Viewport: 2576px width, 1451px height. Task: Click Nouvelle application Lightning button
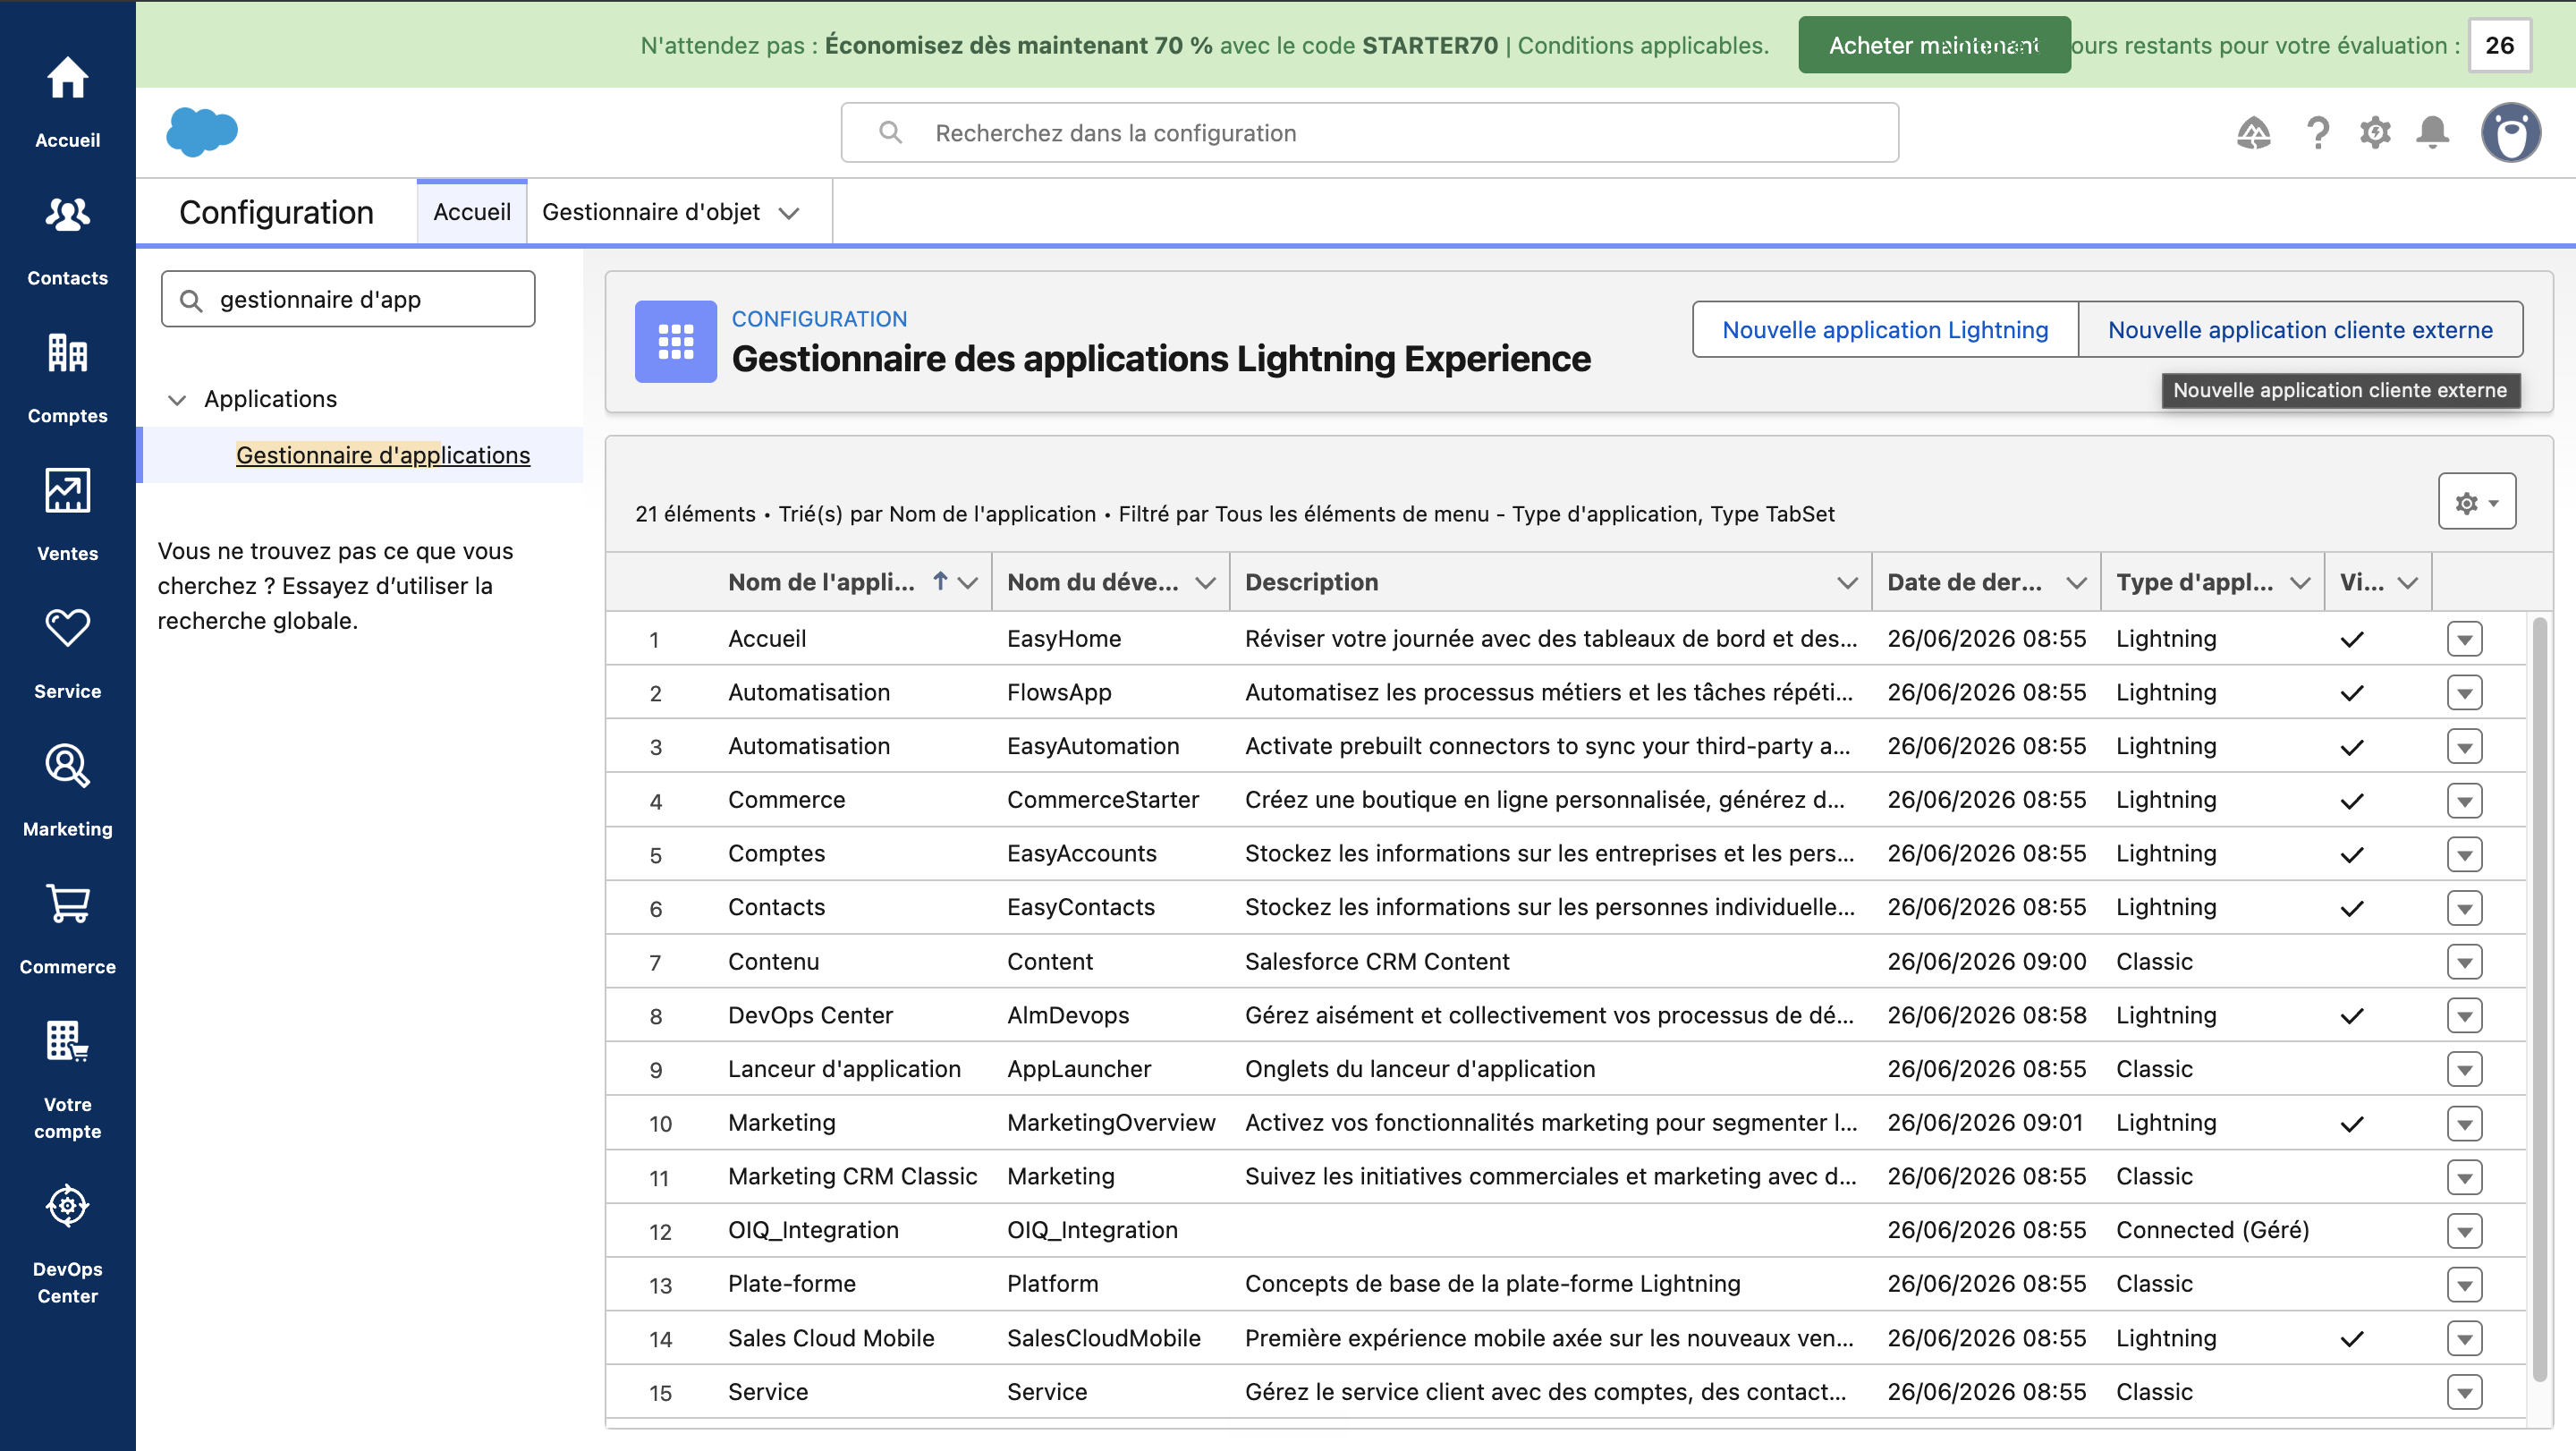[x=1885, y=330]
